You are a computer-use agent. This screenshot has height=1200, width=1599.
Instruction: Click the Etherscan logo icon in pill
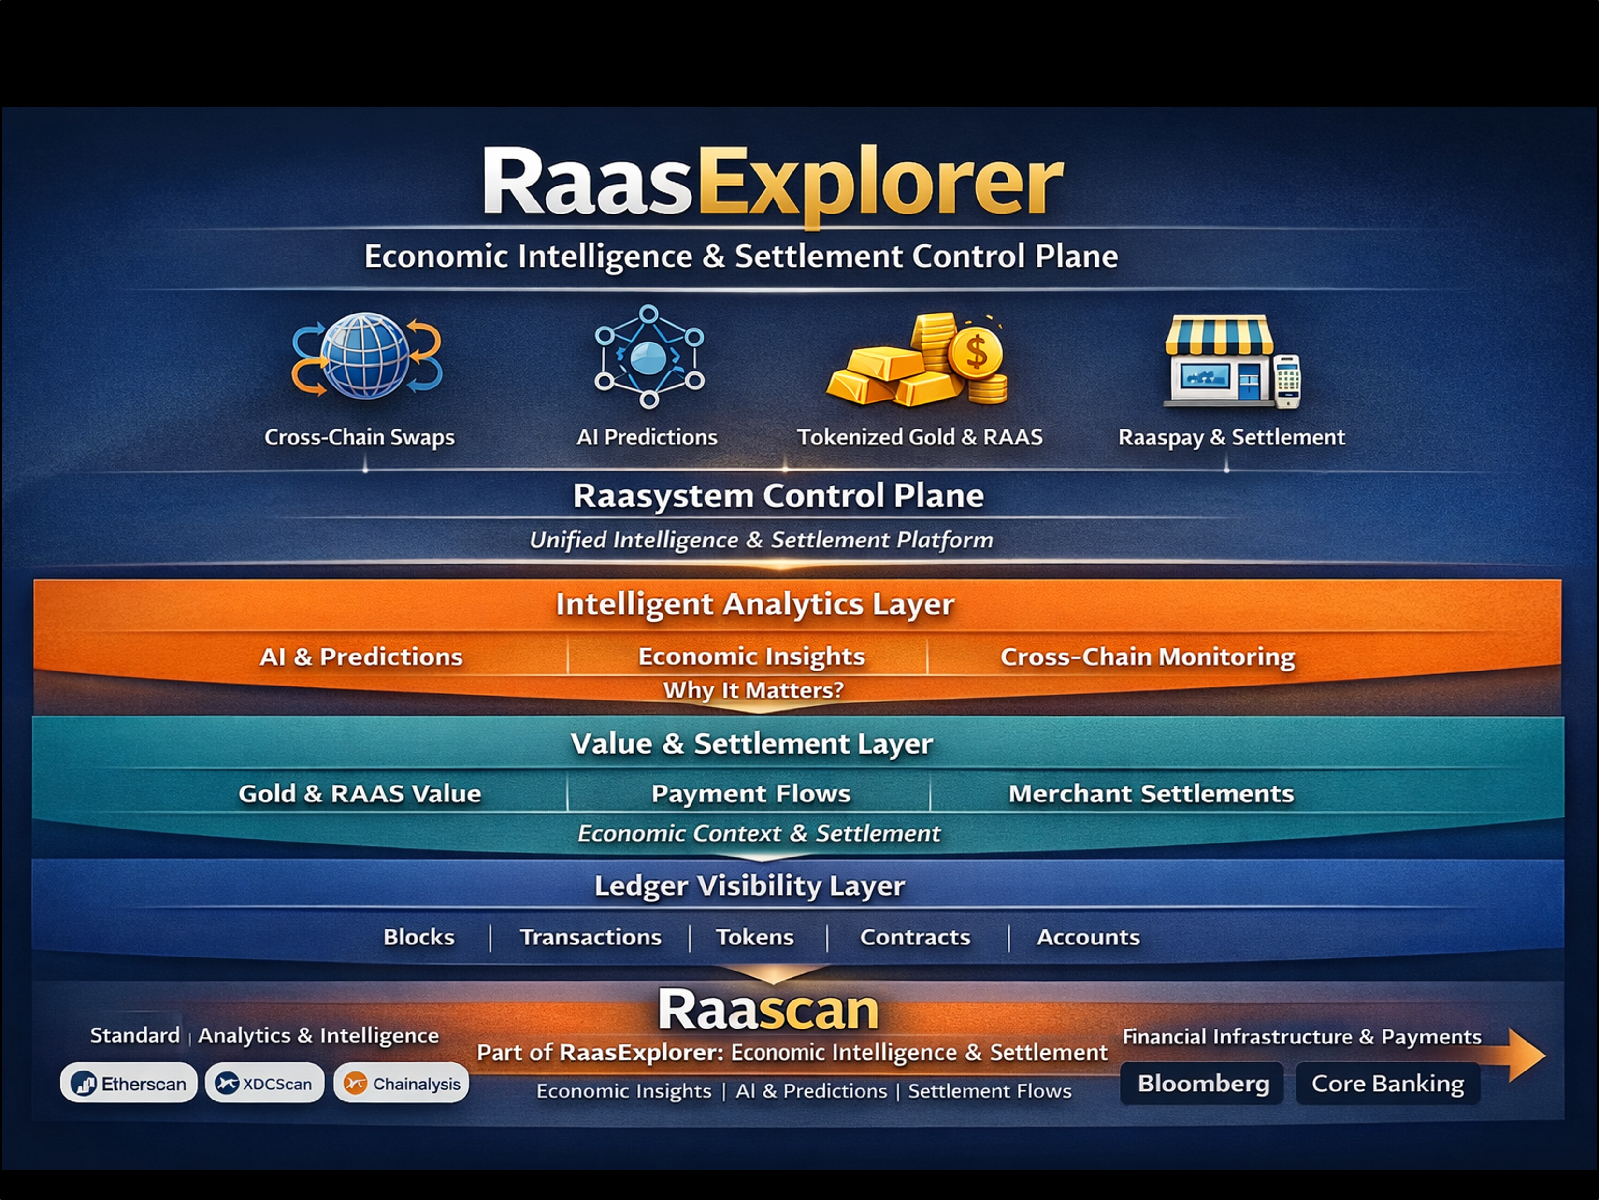tap(85, 1084)
